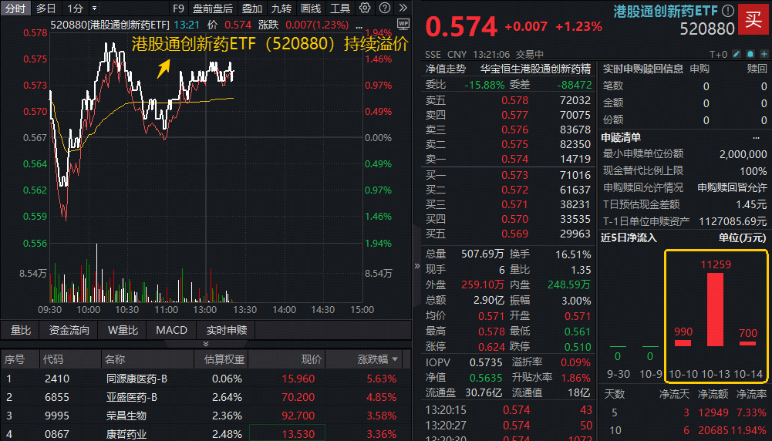The width and height of the screenshot is (772, 441).
Task: Toggle 叠加 overlay on the chart
Action: tap(252, 8)
